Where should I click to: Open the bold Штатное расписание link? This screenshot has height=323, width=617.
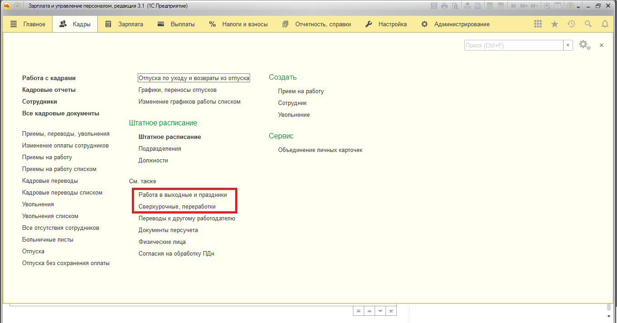pos(170,137)
